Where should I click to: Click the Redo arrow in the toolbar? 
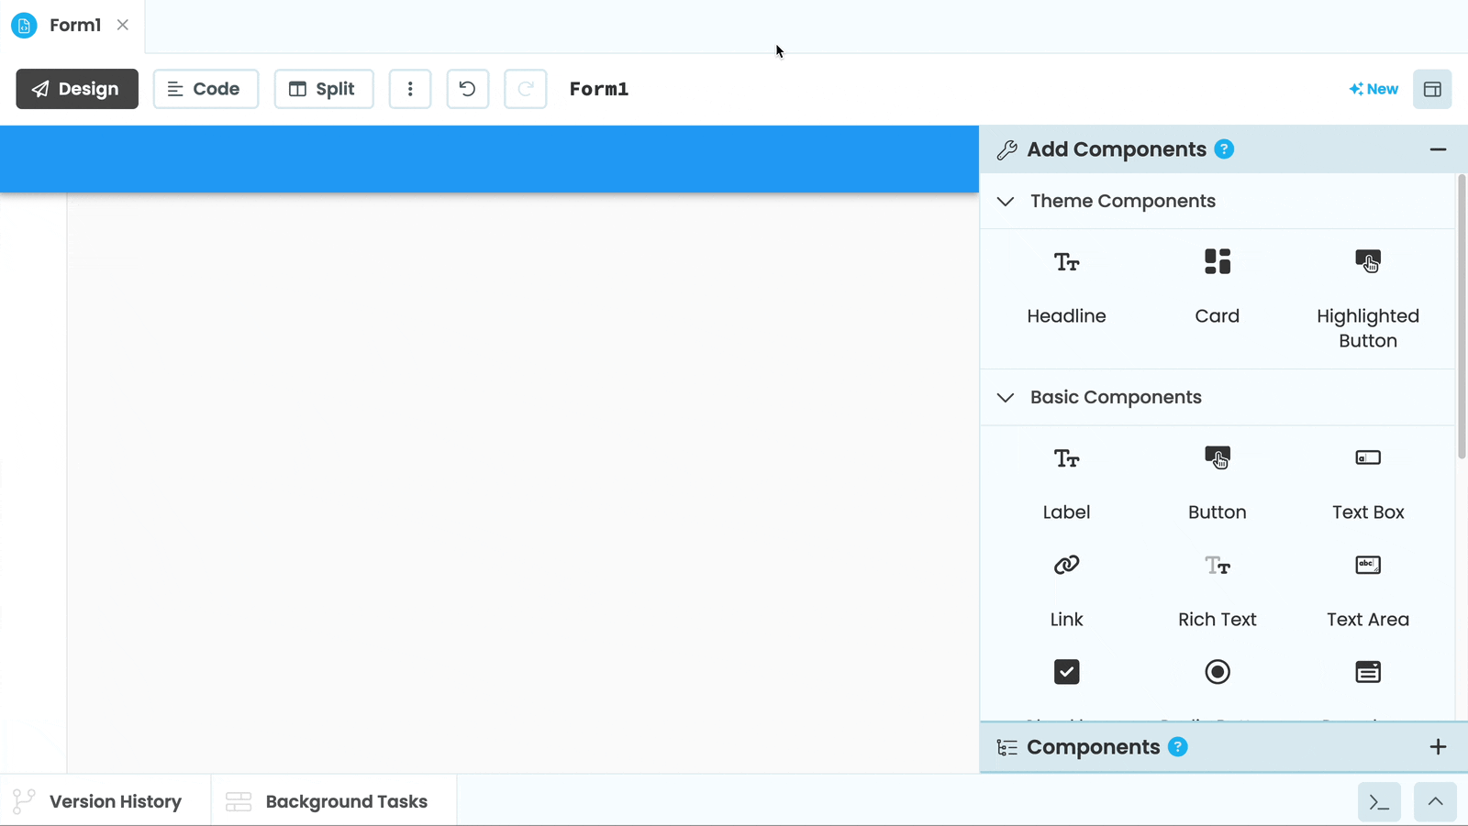coord(525,88)
